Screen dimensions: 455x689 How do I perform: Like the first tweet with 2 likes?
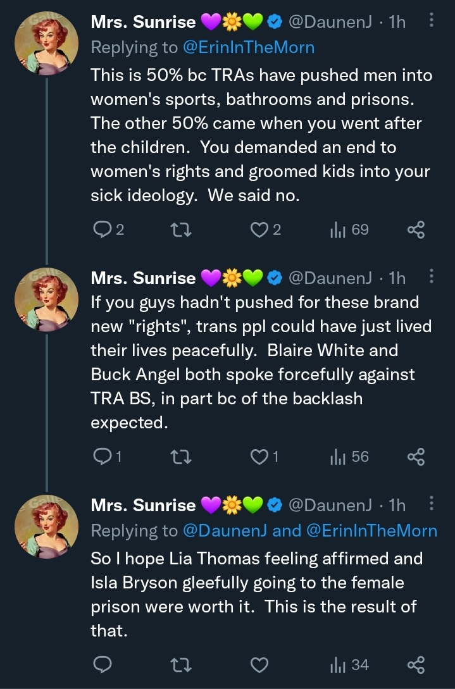(x=258, y=230)
